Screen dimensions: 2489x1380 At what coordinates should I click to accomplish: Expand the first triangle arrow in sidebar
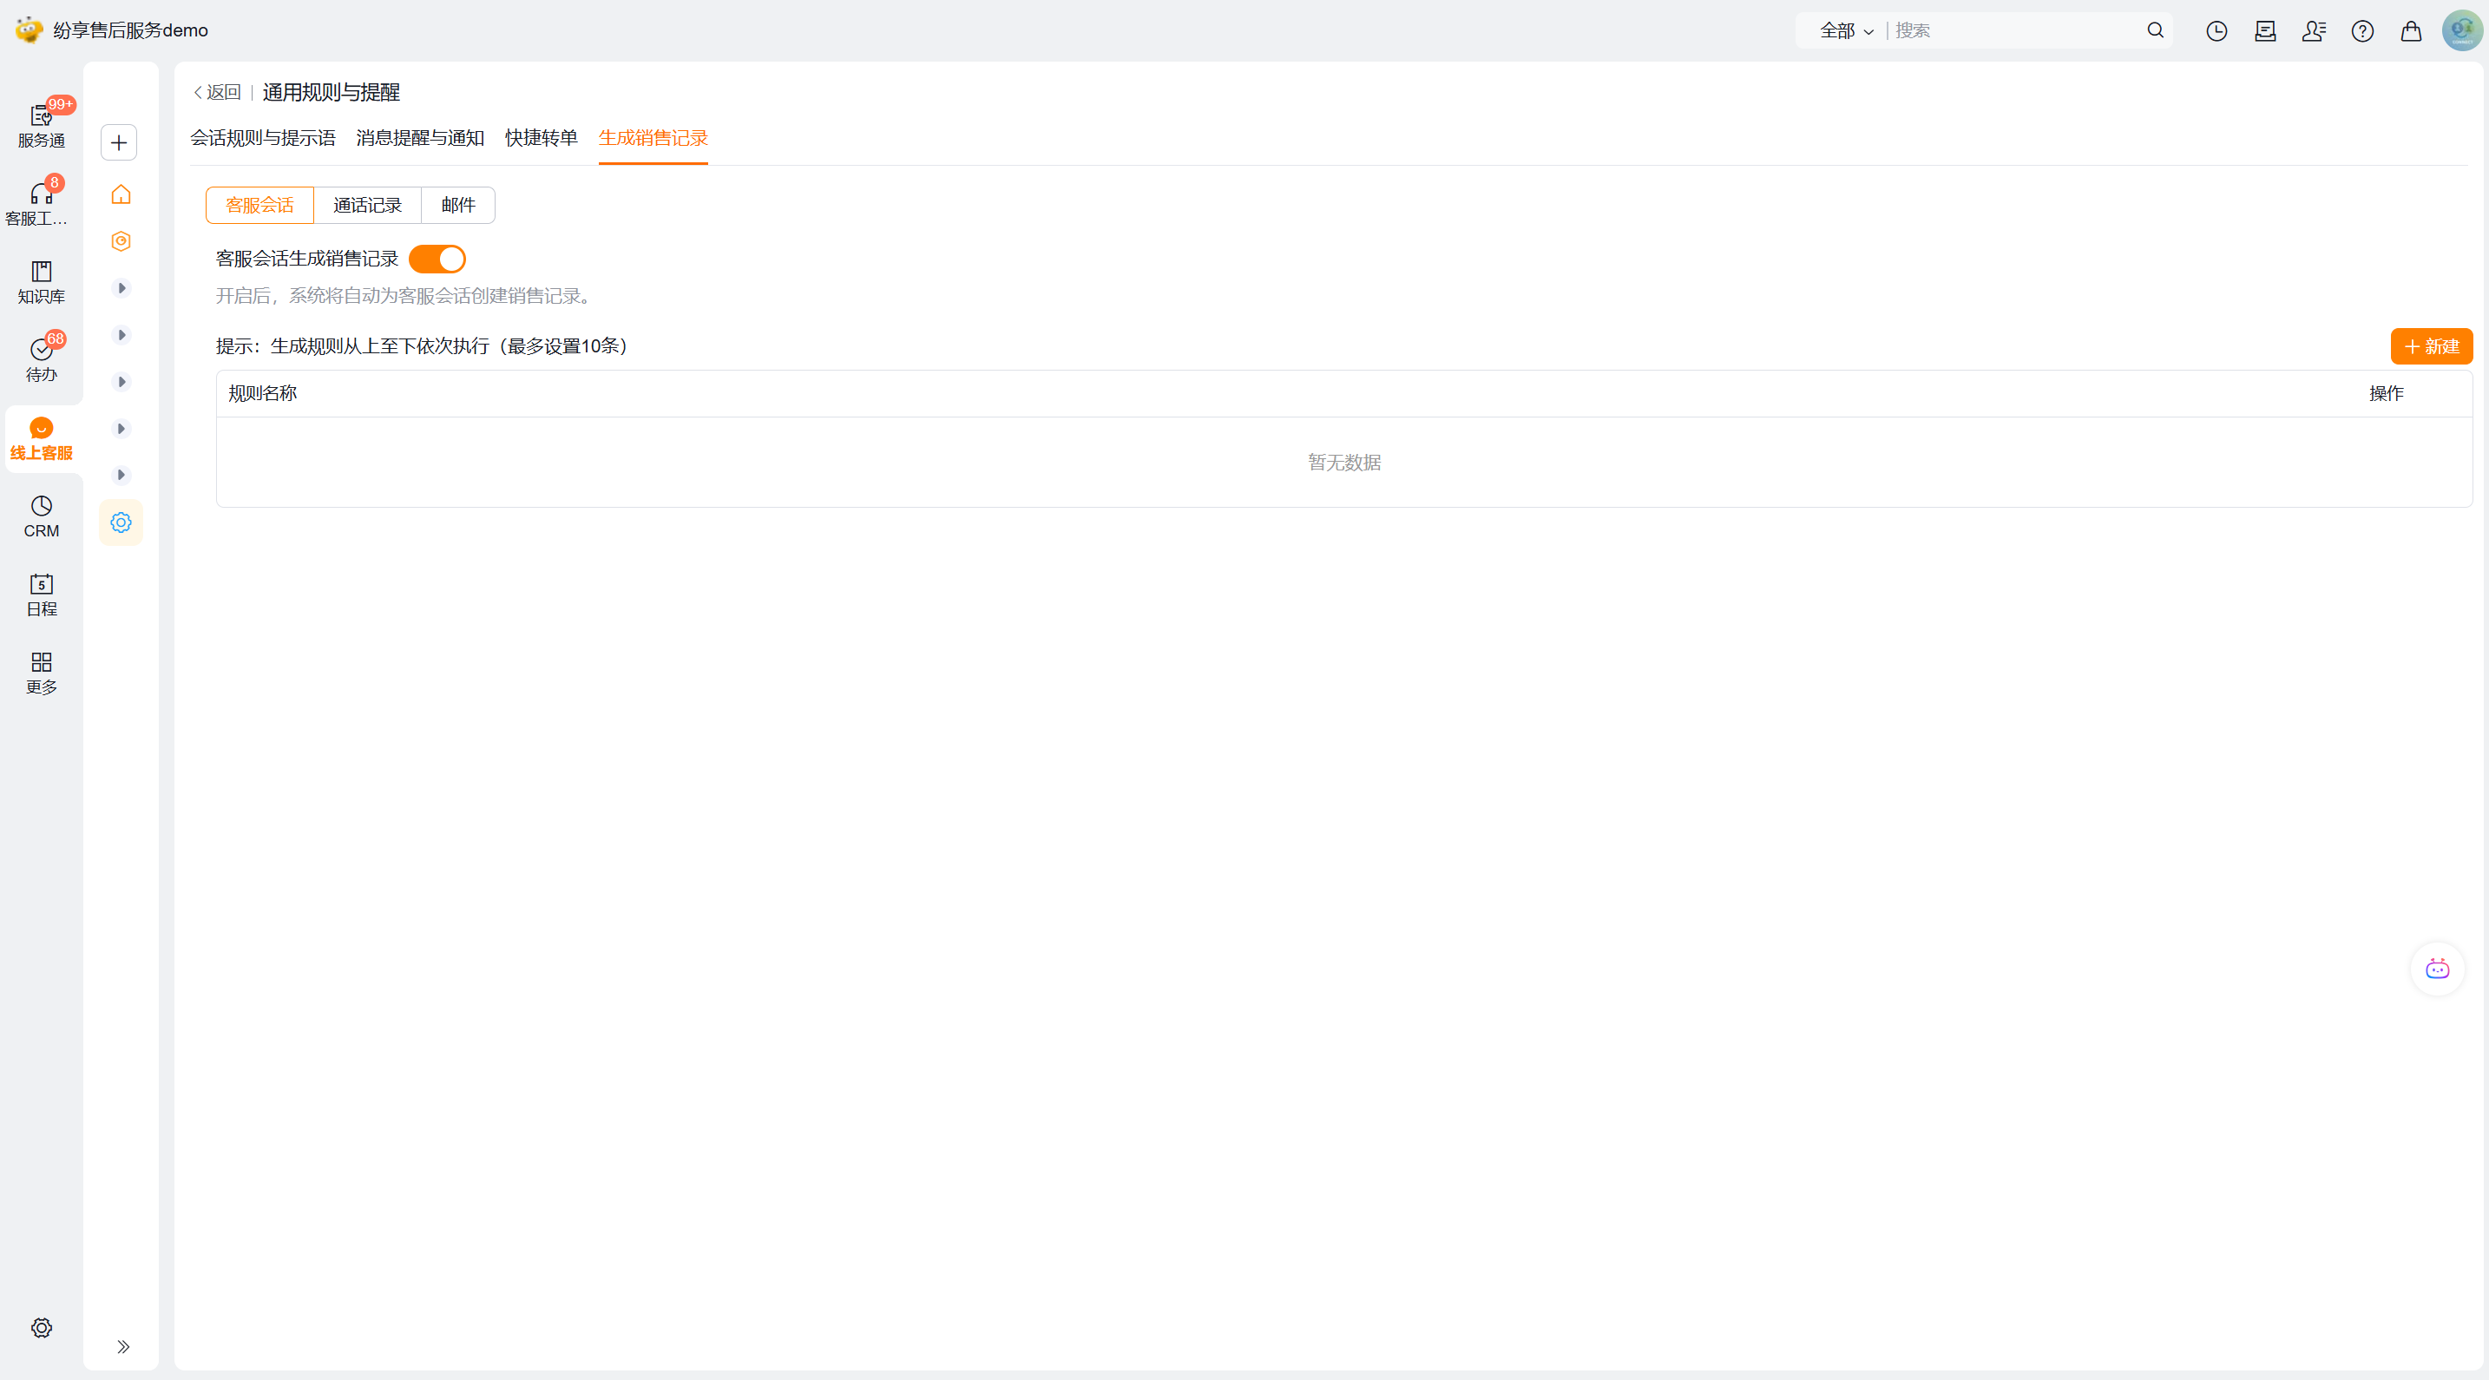click(x=121, y=288)
